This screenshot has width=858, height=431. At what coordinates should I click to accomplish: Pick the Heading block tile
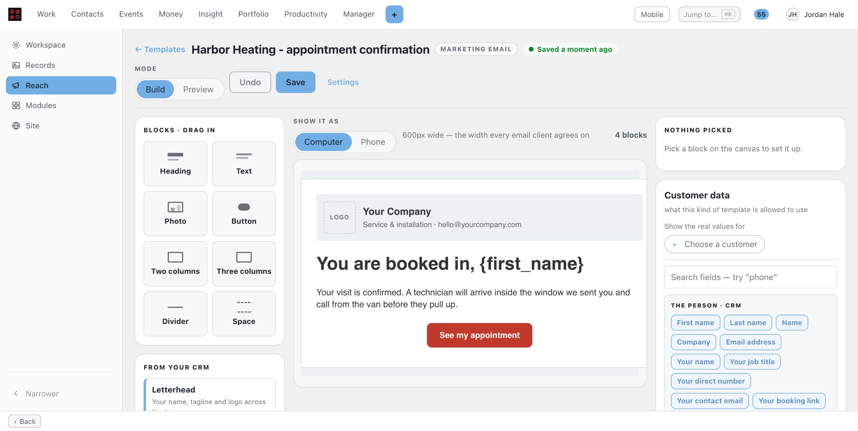[x=175, y=164]
